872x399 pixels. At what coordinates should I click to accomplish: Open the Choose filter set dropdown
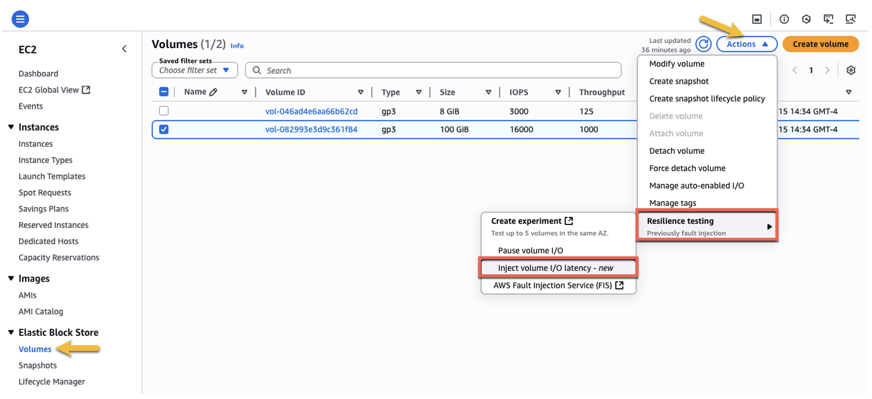point(195,69)
